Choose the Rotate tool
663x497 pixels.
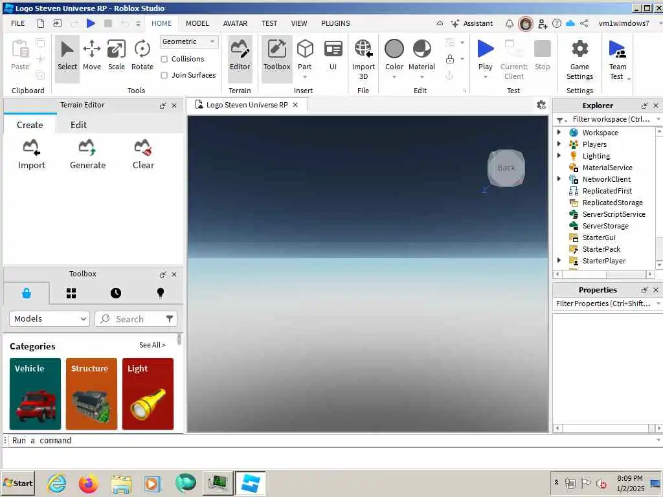tap(142, 56)
